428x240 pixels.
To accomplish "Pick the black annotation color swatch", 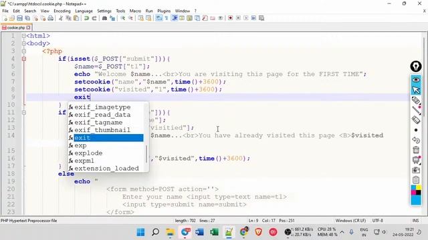I will pos(419,193).
